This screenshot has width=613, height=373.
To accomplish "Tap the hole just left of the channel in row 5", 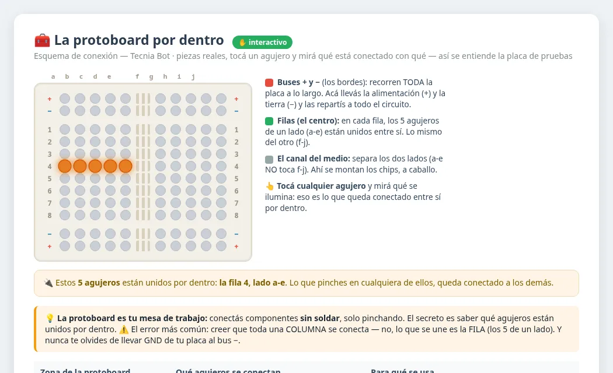I will coord(126,178).
